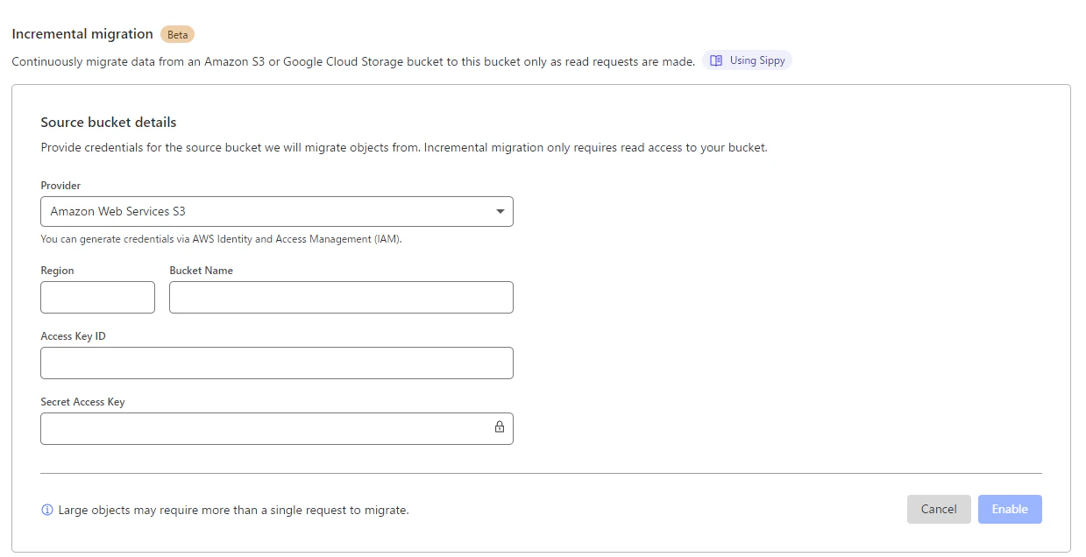Image resolution: width=1086 pixels, height=557 pixels.
Task: Focus the Access Key ID field
Action: coord(277,363)
